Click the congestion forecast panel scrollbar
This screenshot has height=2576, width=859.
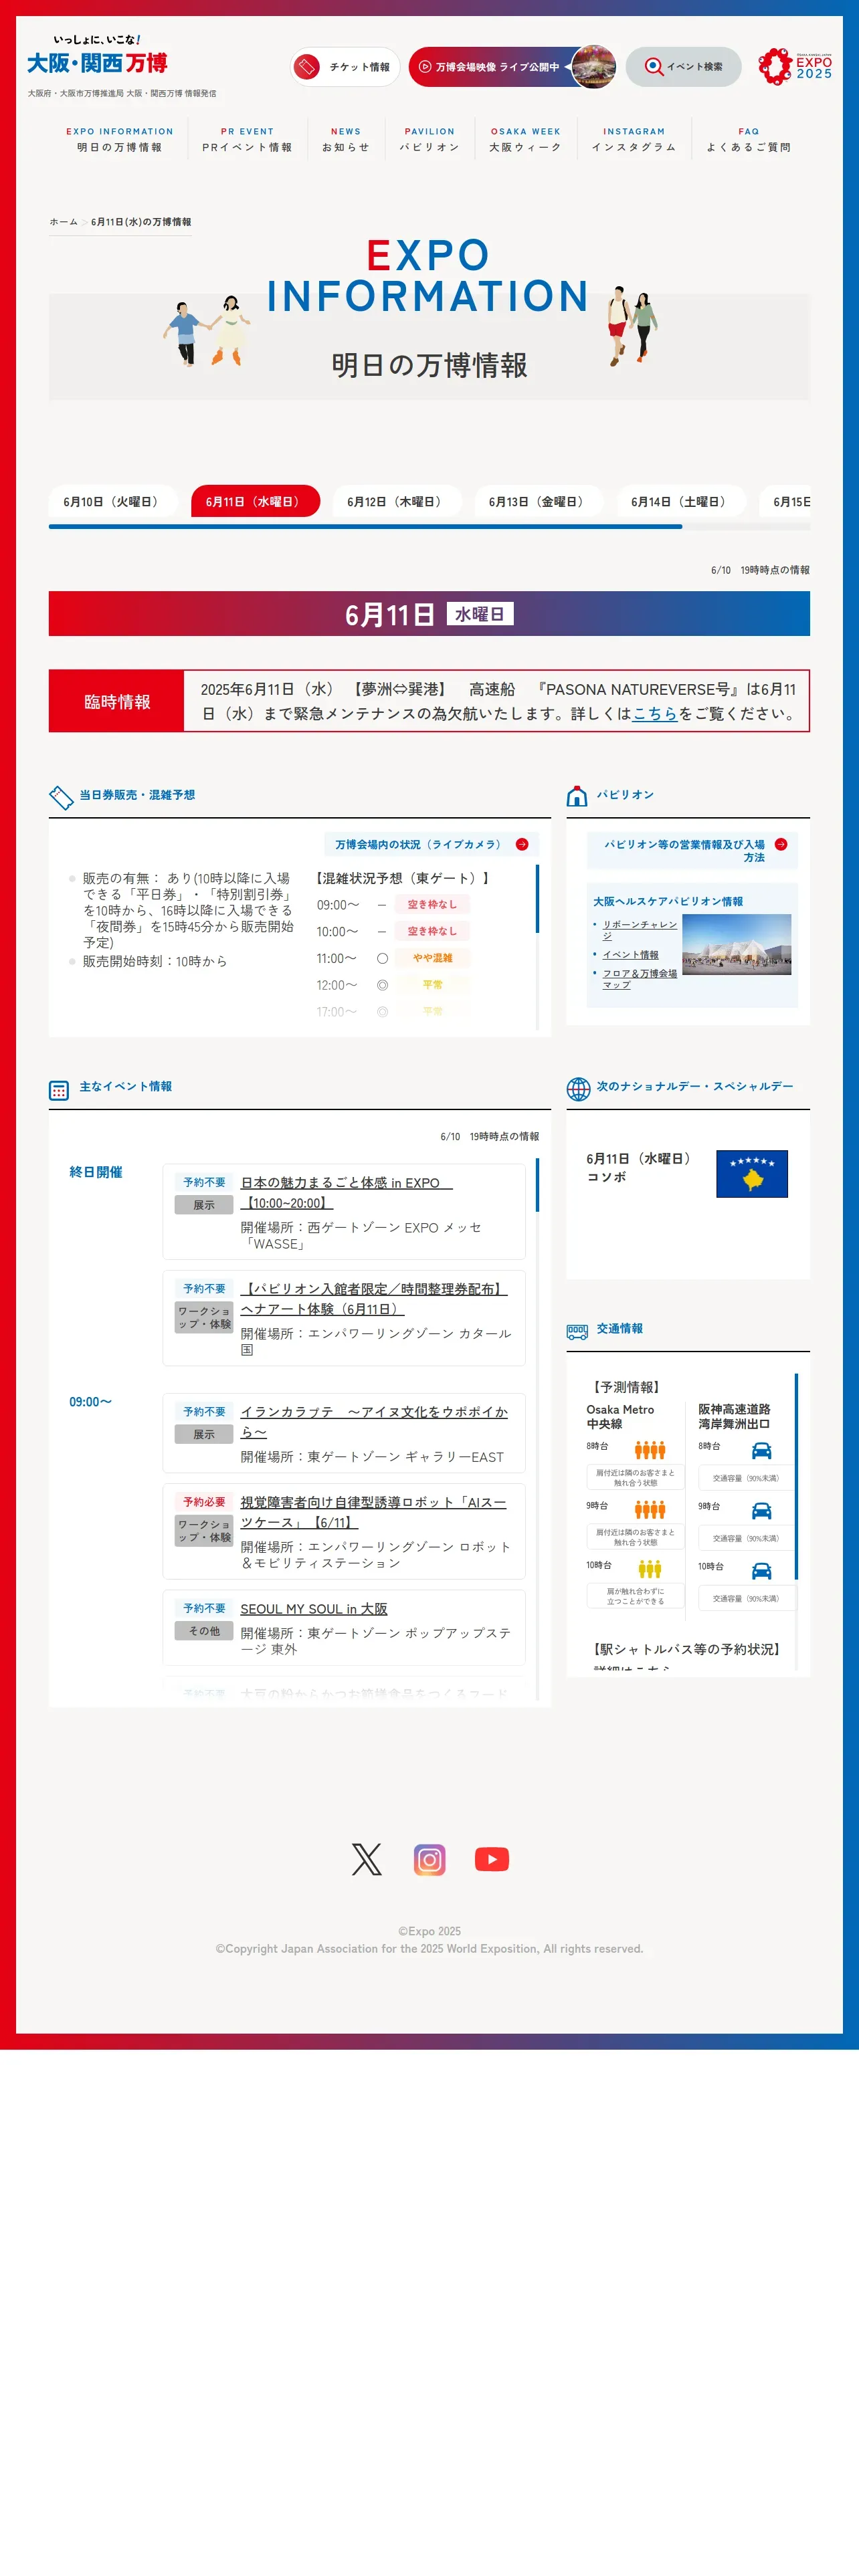tap(537, 899)
